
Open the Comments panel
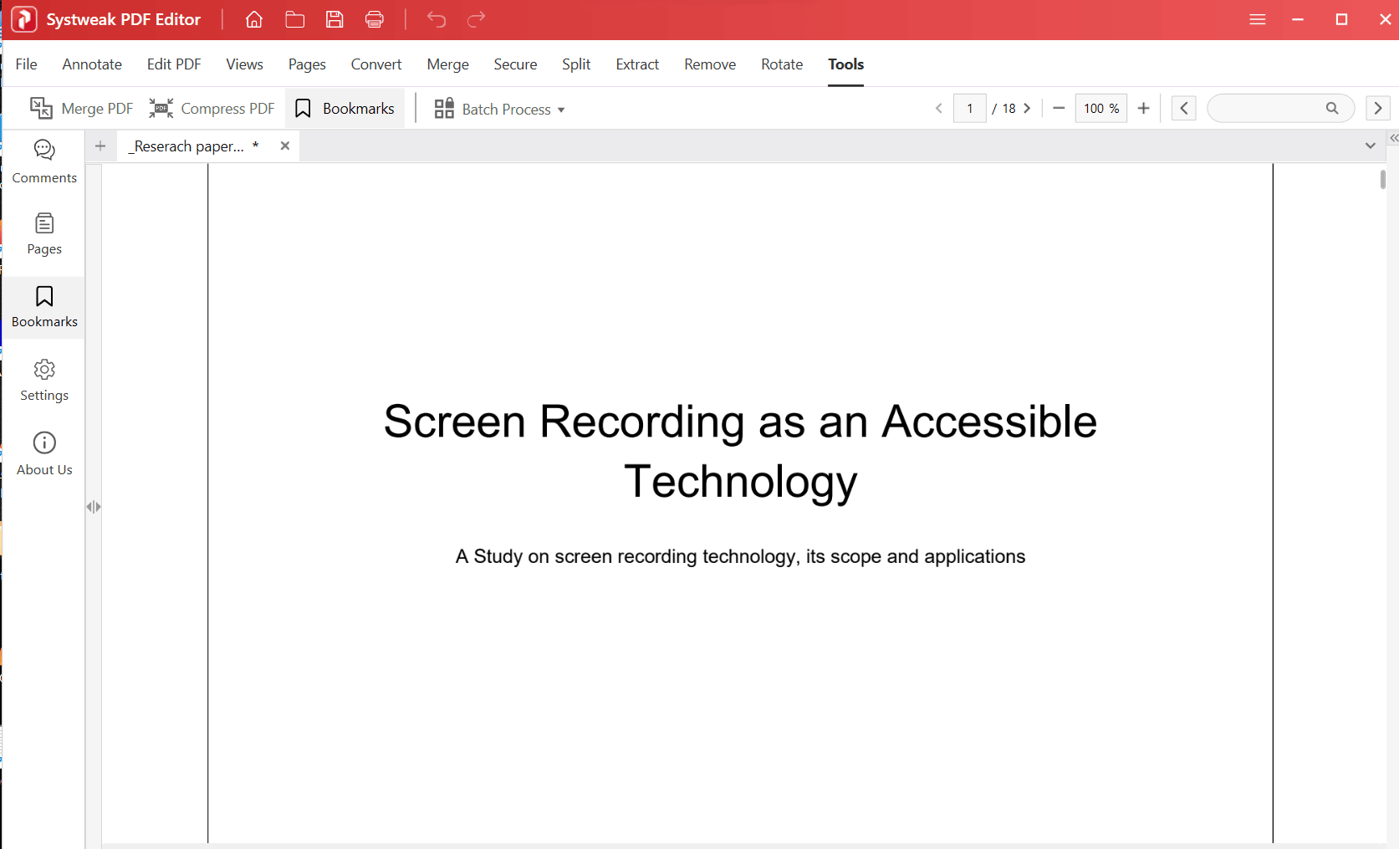[x=43, y=161]
